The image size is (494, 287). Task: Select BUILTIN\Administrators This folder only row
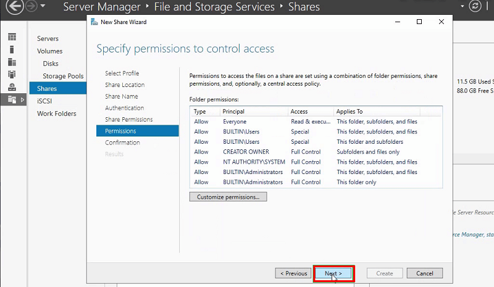click(x=316, y=182)
